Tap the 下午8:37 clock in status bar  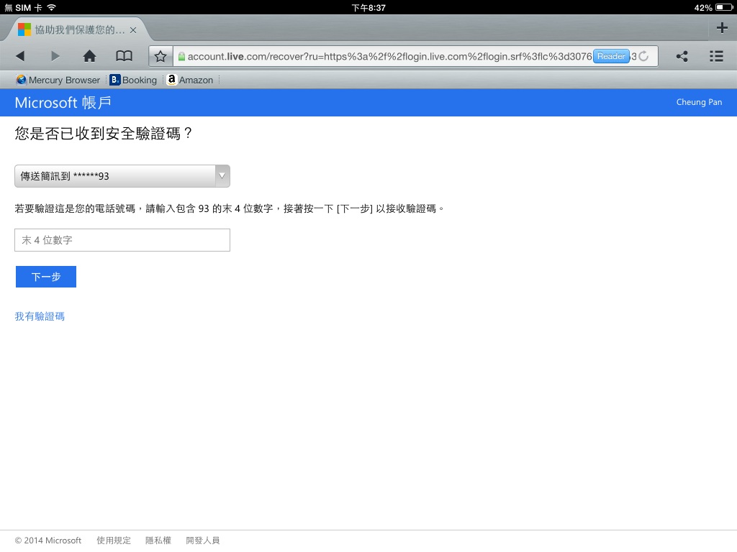pos(368,7)
